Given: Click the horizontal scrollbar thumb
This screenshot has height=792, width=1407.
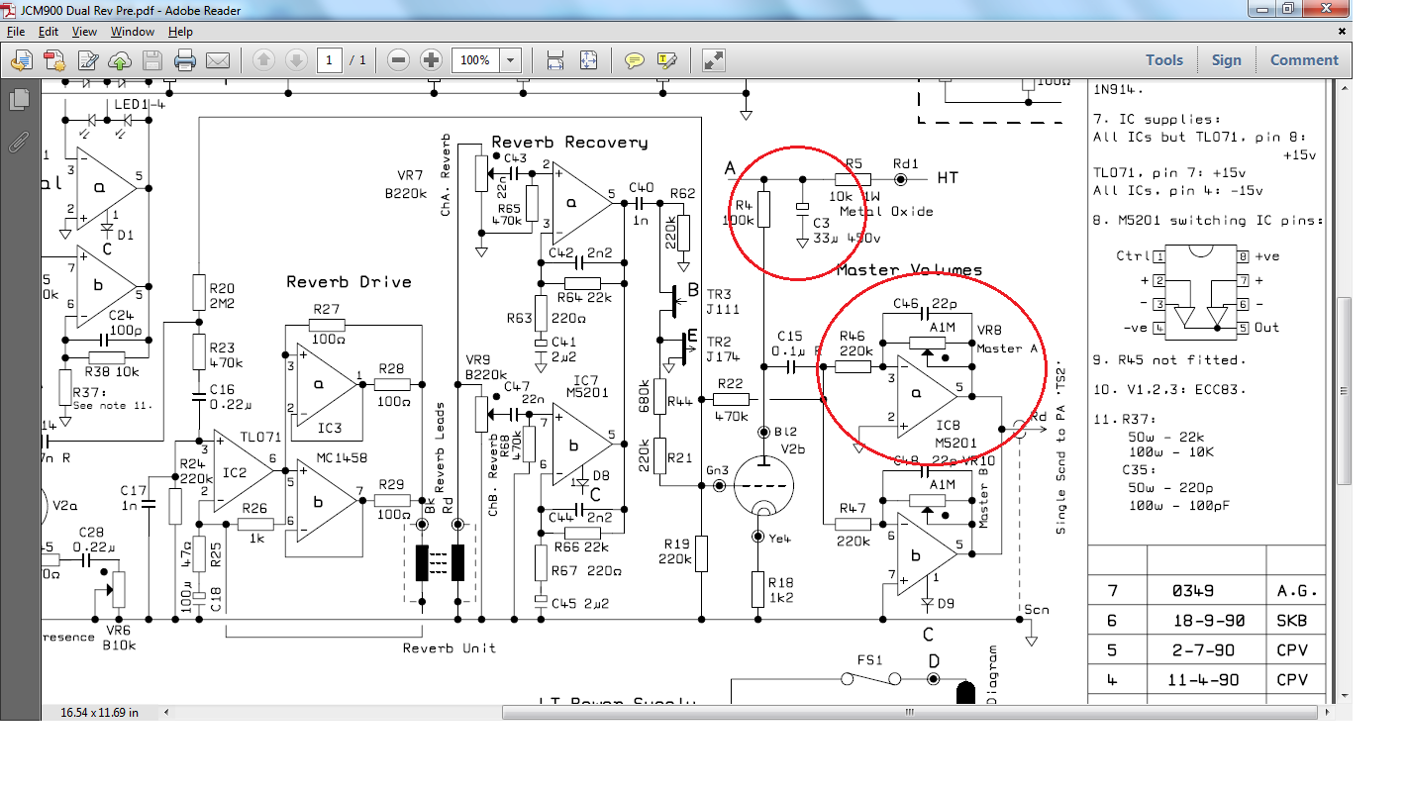Looking at the screenshot, I should [911, 712].
